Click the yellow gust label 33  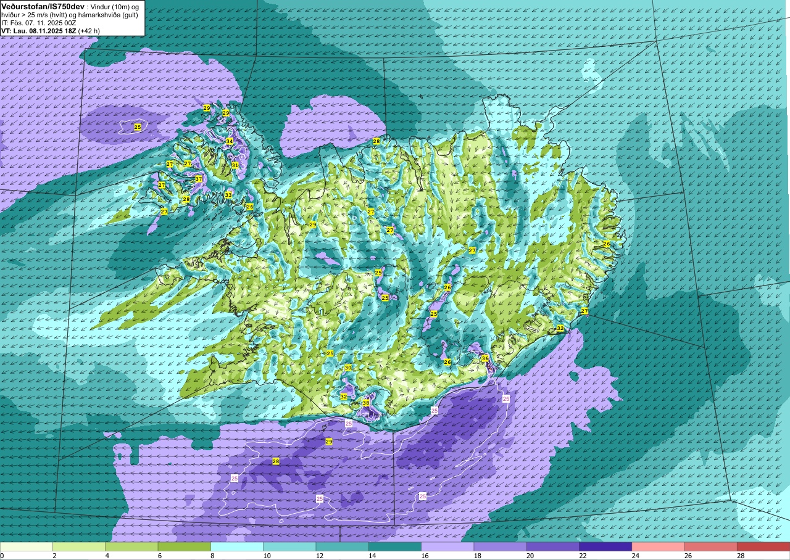228,195
